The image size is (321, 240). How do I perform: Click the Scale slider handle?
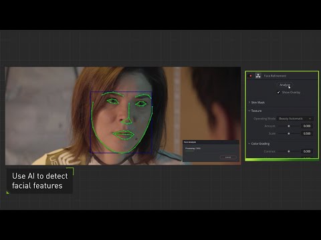point(289,133)
